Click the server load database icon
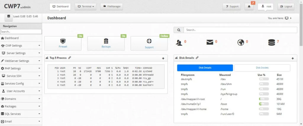Viewport: 303px width, 126px height. coord(9,17)
